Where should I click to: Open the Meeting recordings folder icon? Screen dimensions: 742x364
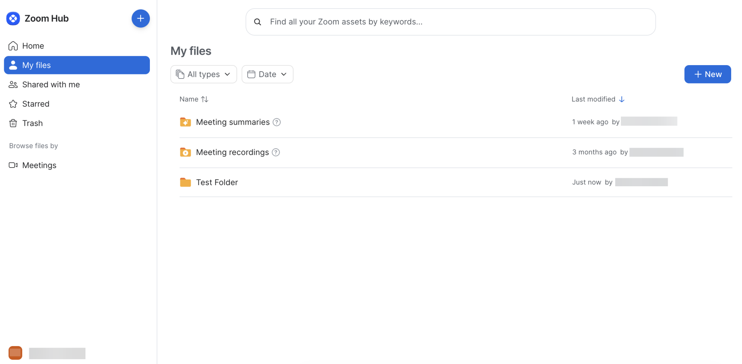pos(185,152)
